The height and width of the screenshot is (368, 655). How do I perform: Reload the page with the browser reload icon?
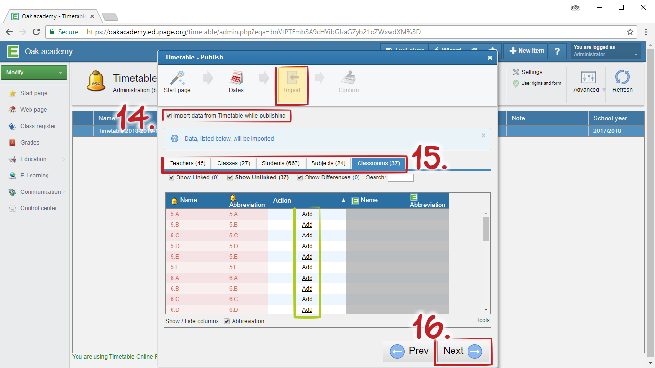36,32
